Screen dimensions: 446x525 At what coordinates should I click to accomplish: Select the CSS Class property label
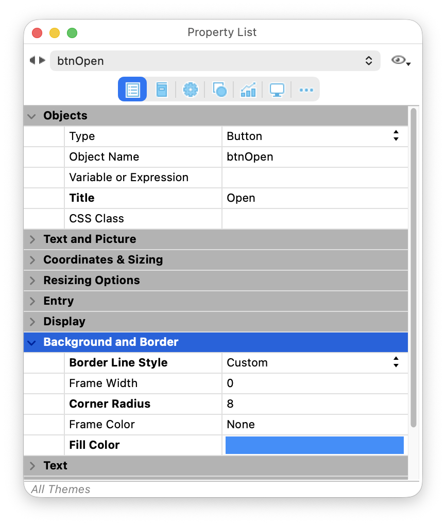coord(96,219)
